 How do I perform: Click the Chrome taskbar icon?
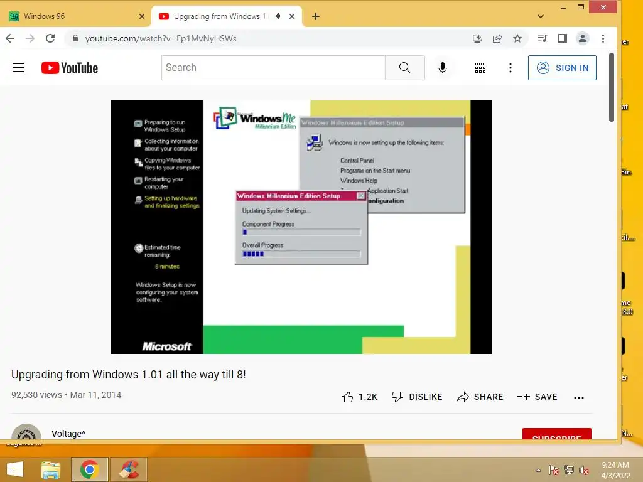click(x=89, y=469)
